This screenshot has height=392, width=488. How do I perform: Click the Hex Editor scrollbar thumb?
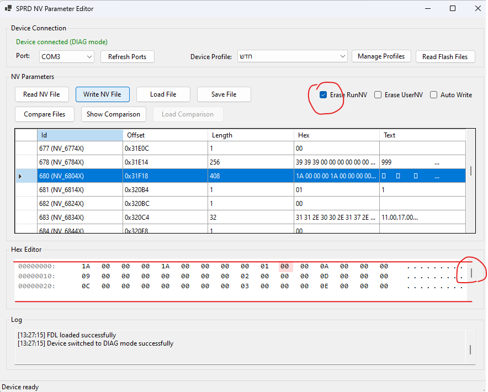pyautogui.click(x=471, y=273)
